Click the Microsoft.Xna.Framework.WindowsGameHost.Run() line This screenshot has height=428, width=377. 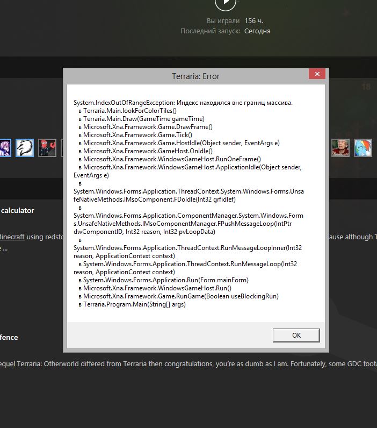click(155, 288)
